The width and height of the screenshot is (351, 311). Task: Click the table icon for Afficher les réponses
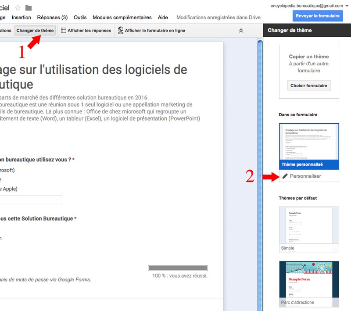(64, 31)
